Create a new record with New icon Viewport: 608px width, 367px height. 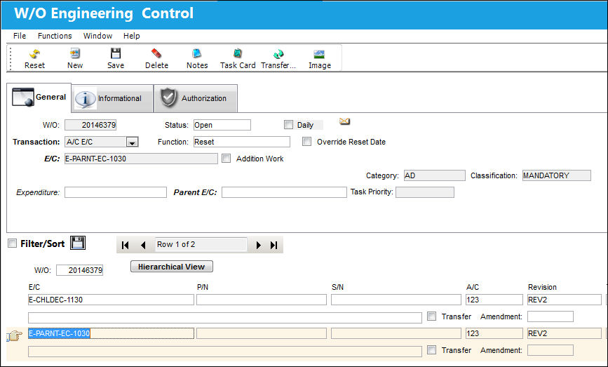click(75, 53)
